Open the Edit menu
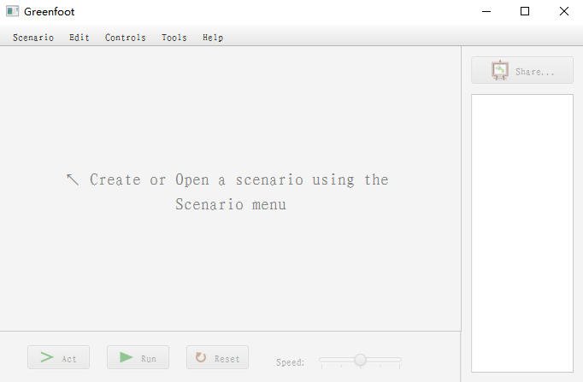This screenshot has height=382, width=583. tap(79, 38)
